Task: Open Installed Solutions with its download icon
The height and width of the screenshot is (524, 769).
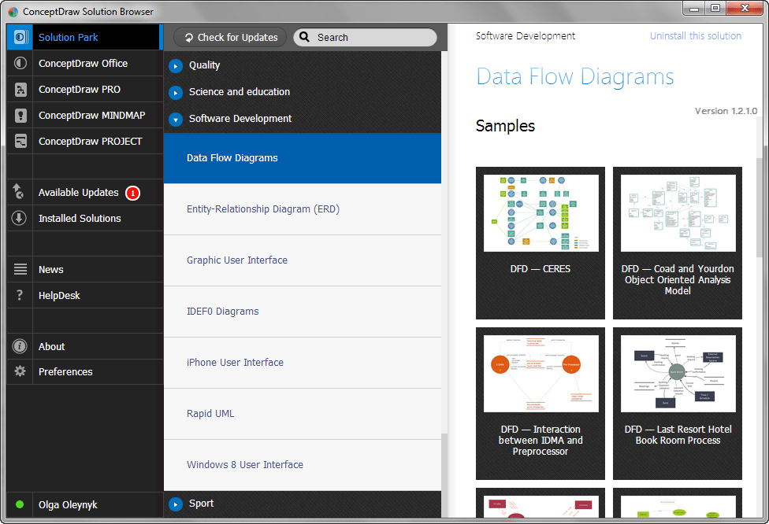Action: click(17, 218)
